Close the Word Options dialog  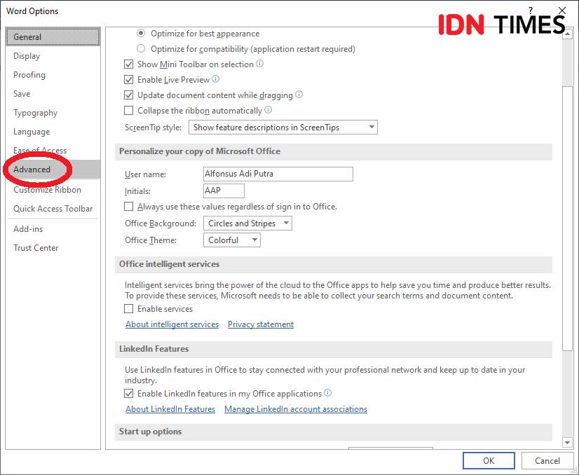[562, 11]
